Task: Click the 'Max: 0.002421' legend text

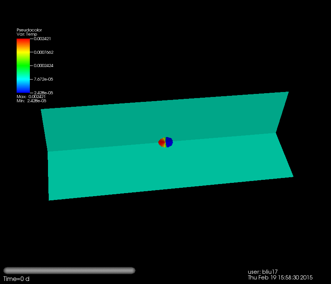Action: [31, 97]
